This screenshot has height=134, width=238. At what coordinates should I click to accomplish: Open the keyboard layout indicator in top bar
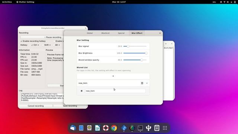[214, 2]
